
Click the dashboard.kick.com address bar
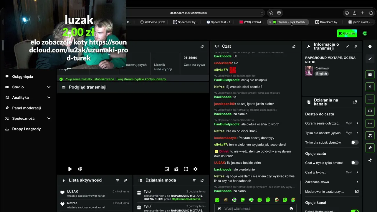point(188,13)
